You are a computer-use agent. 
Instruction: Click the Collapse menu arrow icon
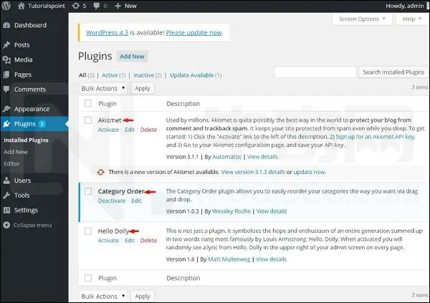pyautogui.click(x=6, y=225)
